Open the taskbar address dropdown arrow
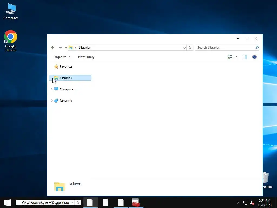This screenshot has height=208, width=277. pyautogui.click(x=72, y=203)
